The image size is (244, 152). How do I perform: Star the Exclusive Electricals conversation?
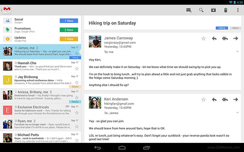tap(77, 113)
